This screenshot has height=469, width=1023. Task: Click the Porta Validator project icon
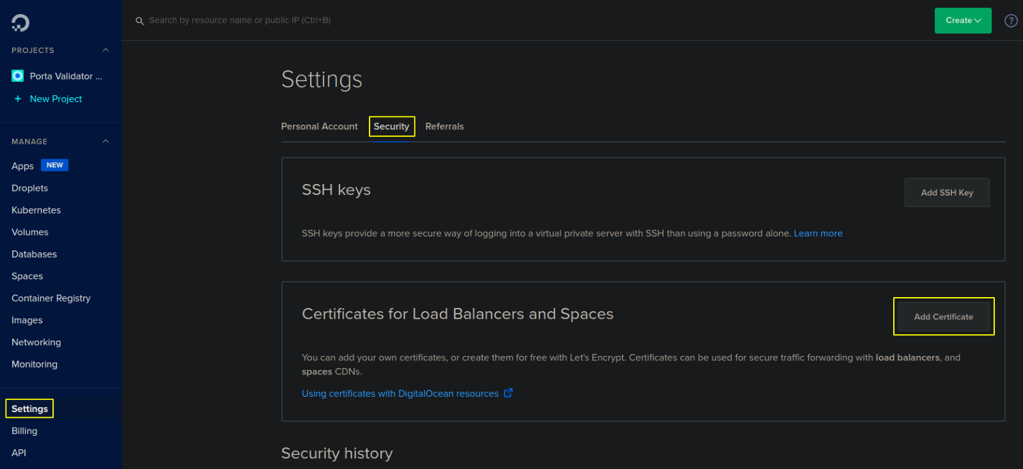tap(18, 76)
